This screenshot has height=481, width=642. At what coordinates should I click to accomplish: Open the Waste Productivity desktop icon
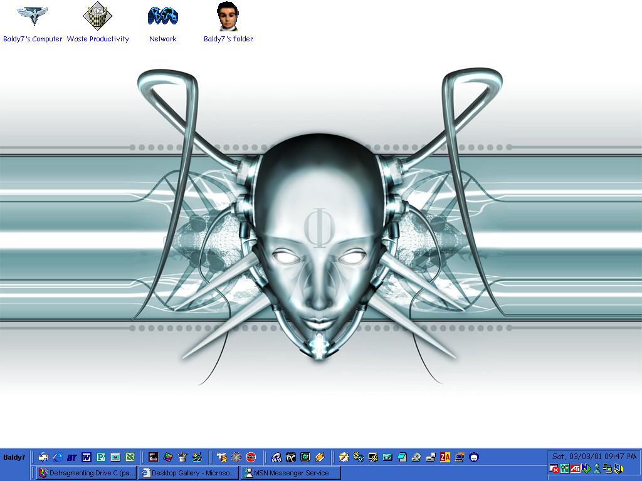[98, 18]
